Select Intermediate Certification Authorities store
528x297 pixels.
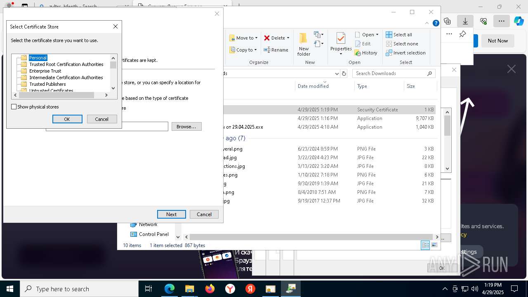(66, 78)
